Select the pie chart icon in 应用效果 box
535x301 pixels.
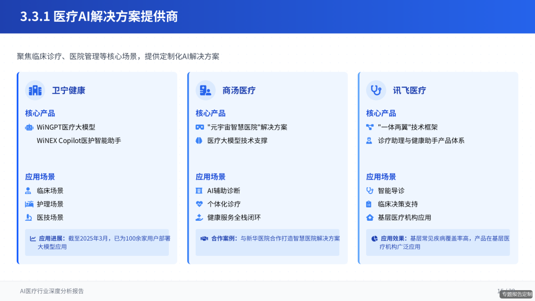point(374,238)
